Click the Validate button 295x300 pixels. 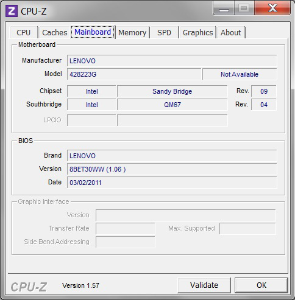coord(204,285)
